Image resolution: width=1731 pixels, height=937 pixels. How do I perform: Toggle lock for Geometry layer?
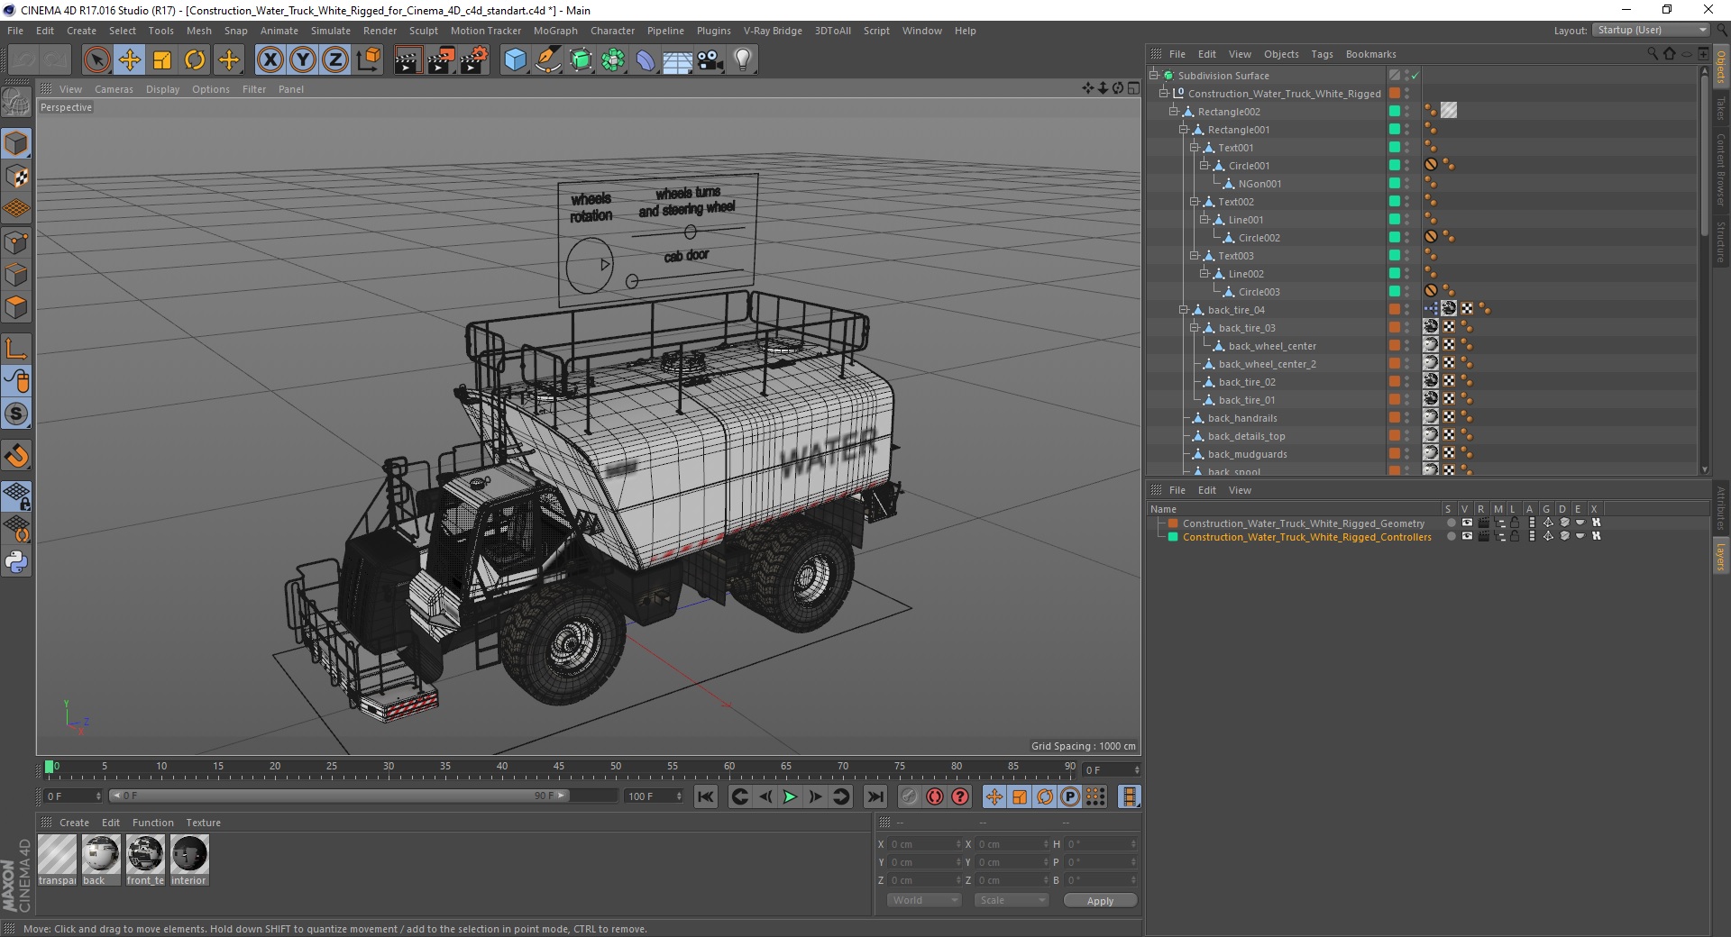point(1515,523)
